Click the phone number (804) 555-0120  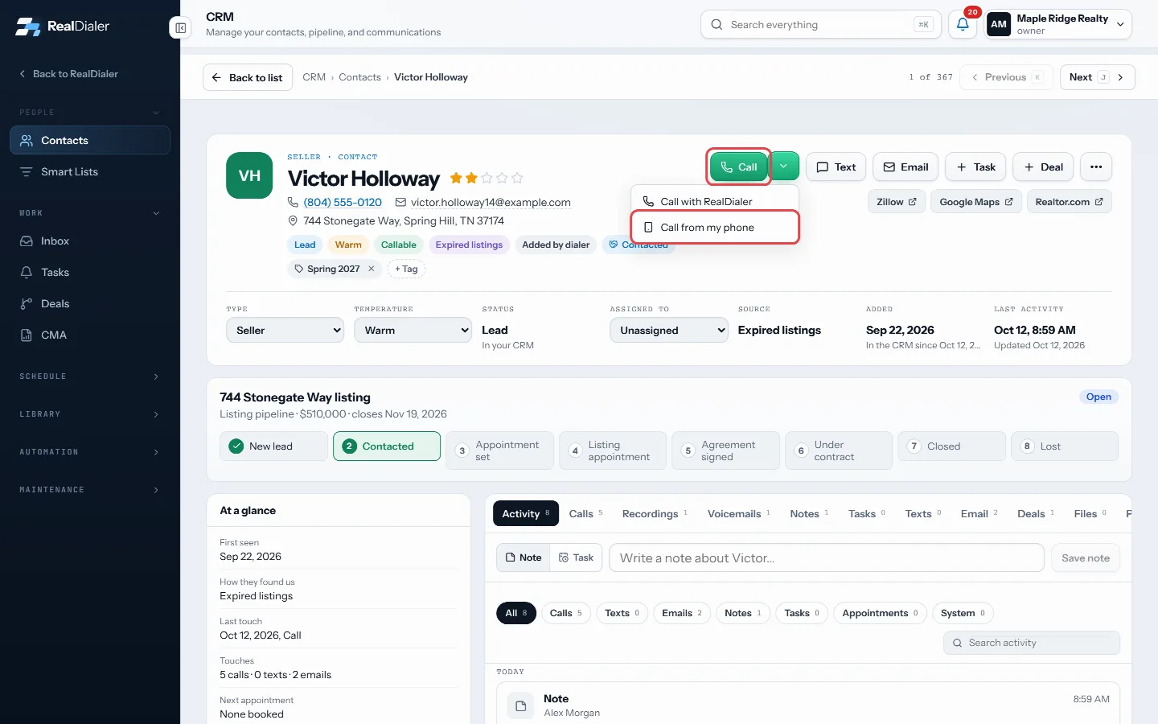tap(343, 203)
